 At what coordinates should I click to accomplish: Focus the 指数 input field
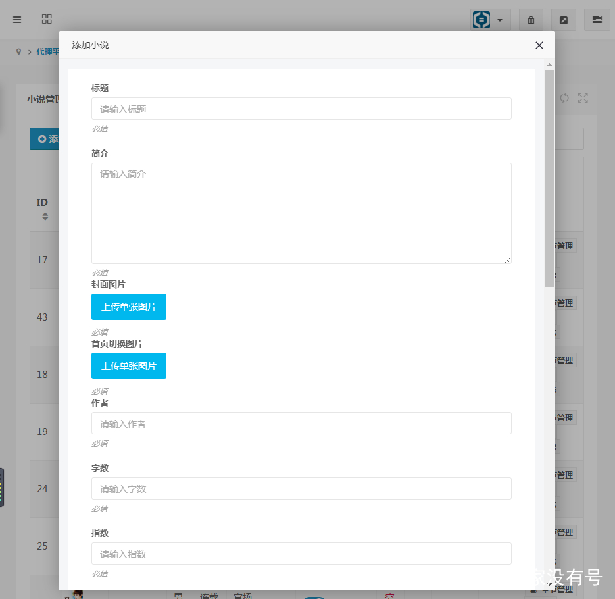point(301,554)
